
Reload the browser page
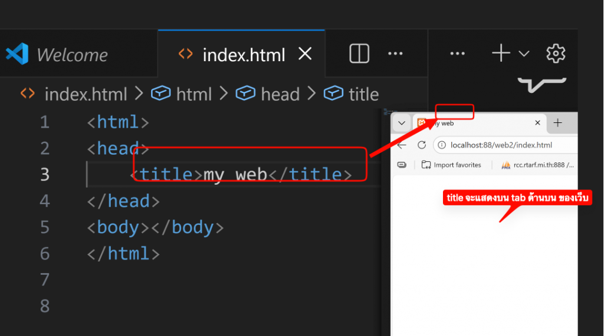[422, 145]
